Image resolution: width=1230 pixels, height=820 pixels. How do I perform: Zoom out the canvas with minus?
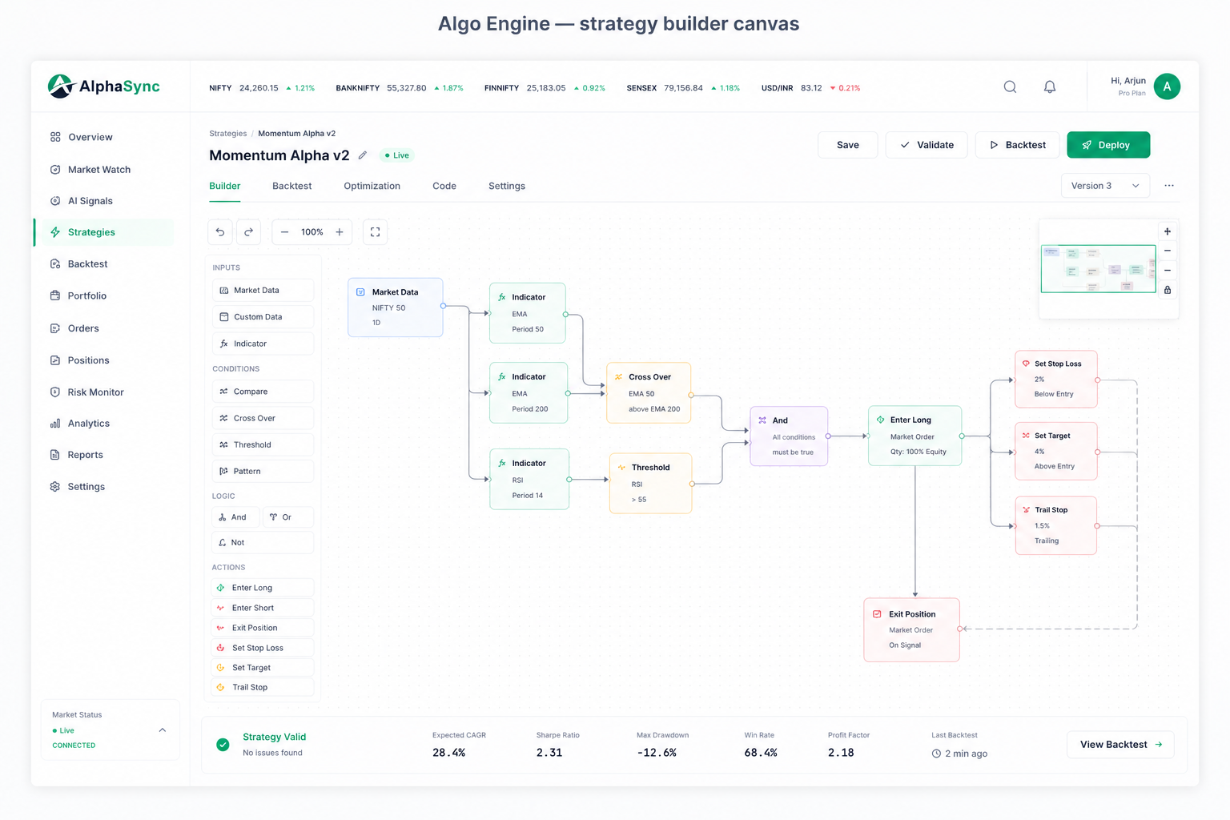tap(284, 232)
